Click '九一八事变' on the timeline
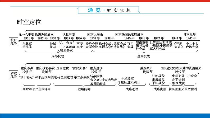 pyautogui.click(x=26, y=35)
